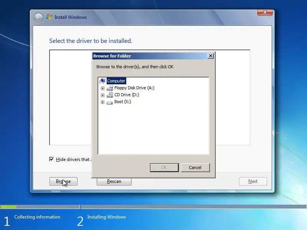Expand the Boot (X:) node
The height and width of the screenshot is (230, 307).
pos(102,102)
